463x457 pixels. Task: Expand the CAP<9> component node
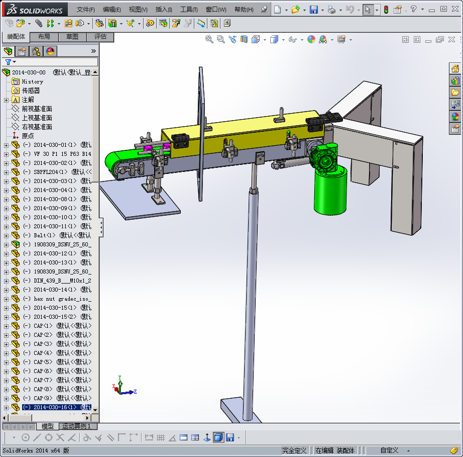click(x=6, y=399)
